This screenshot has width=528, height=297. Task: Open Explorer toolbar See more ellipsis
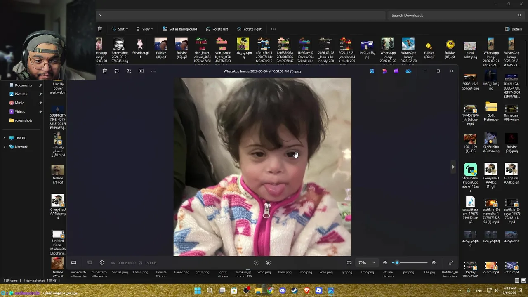click(273, 29)
